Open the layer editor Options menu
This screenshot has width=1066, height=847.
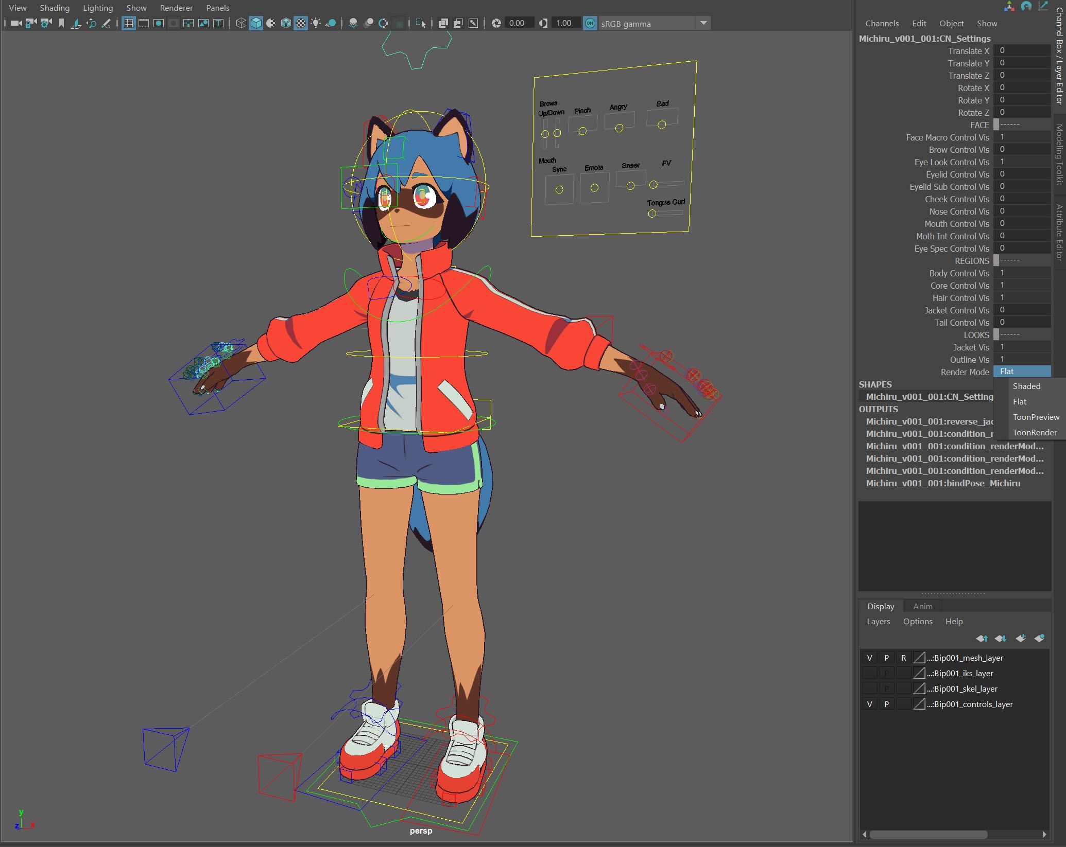(x=918, y=621)
